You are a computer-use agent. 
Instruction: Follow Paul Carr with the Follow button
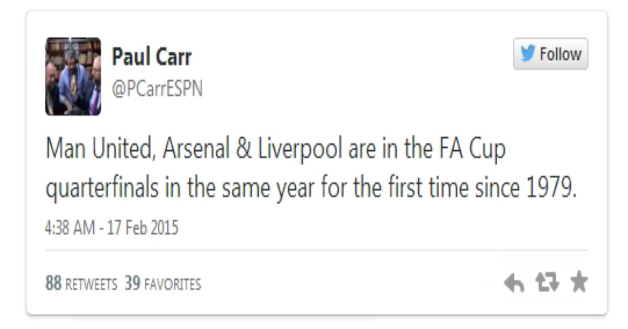click(551, 54)
